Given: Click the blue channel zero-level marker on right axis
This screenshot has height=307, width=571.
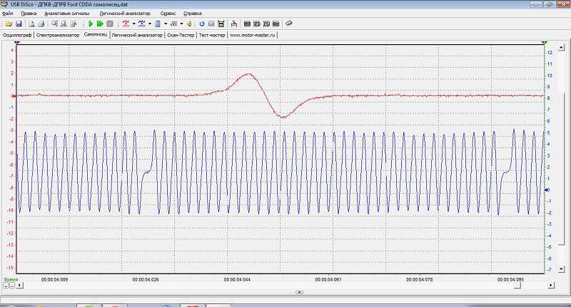Looking at the screenshot, I should click(547, 190).
